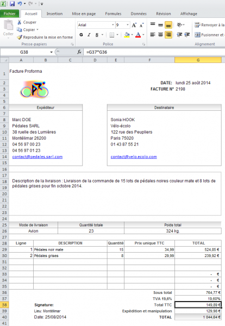Toggle bold G formatting button
The height and width of the screenshot is (326, 225).
click(81, 35)
